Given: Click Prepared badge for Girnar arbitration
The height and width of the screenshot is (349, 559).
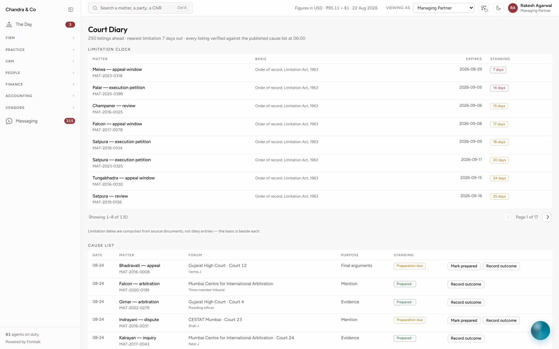Looking at the screenshot, I should pos(405,302).
